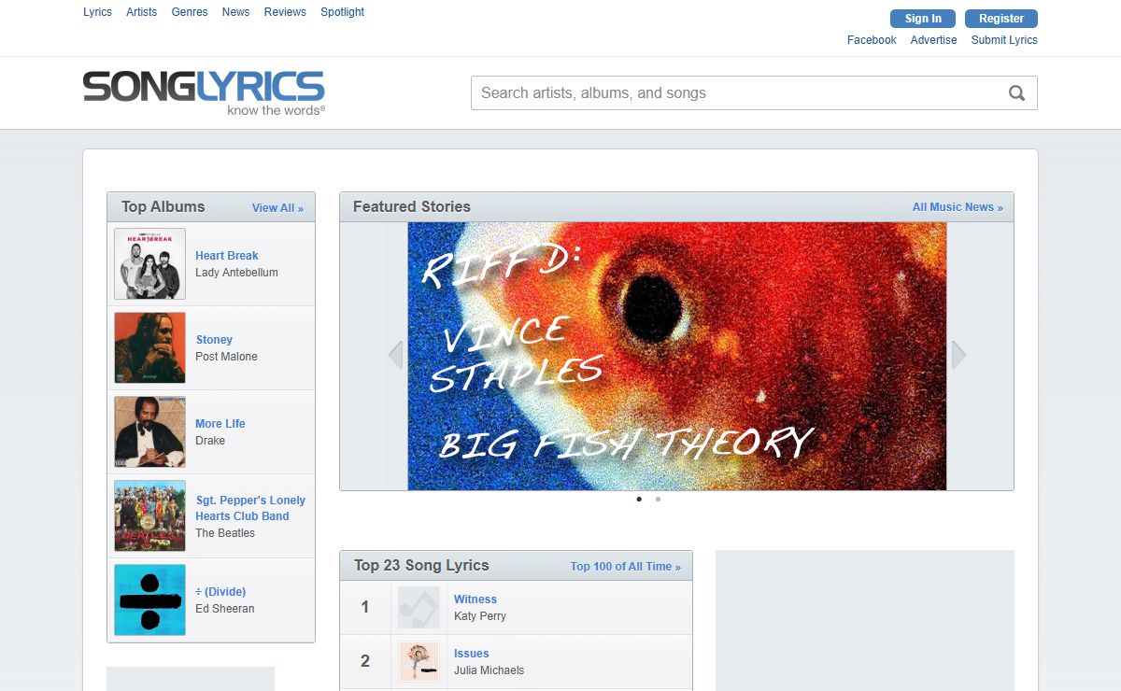Viewport: 1121px width, 691px height.
Task: Click Julia Michaels artist text
Action: pyautogui.click(x=490, y=670)
